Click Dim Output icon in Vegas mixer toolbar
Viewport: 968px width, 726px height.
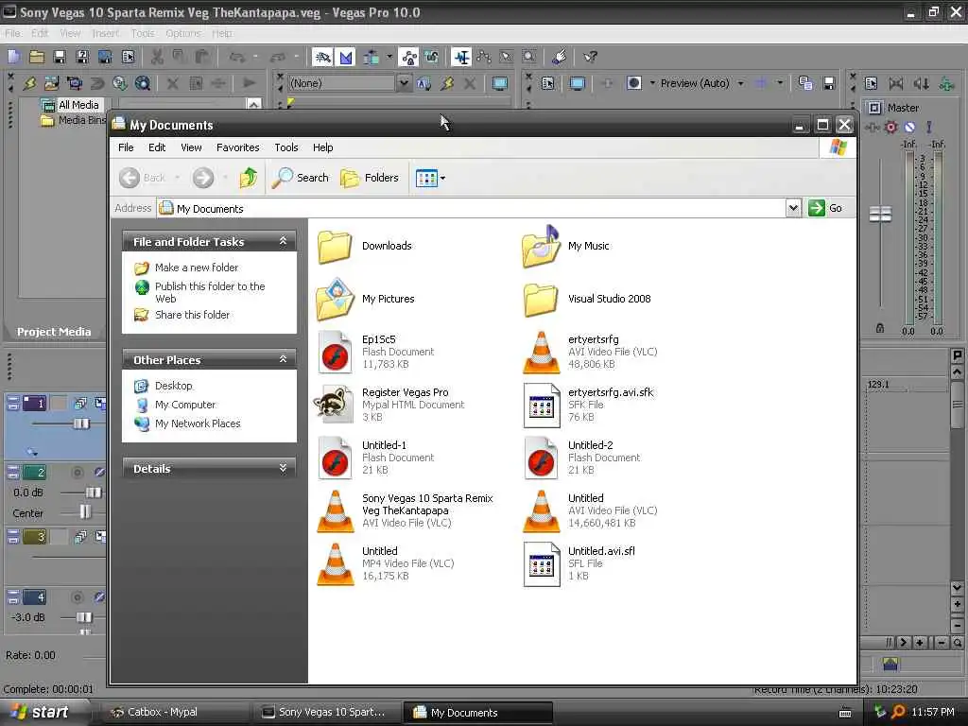[921, 83]
